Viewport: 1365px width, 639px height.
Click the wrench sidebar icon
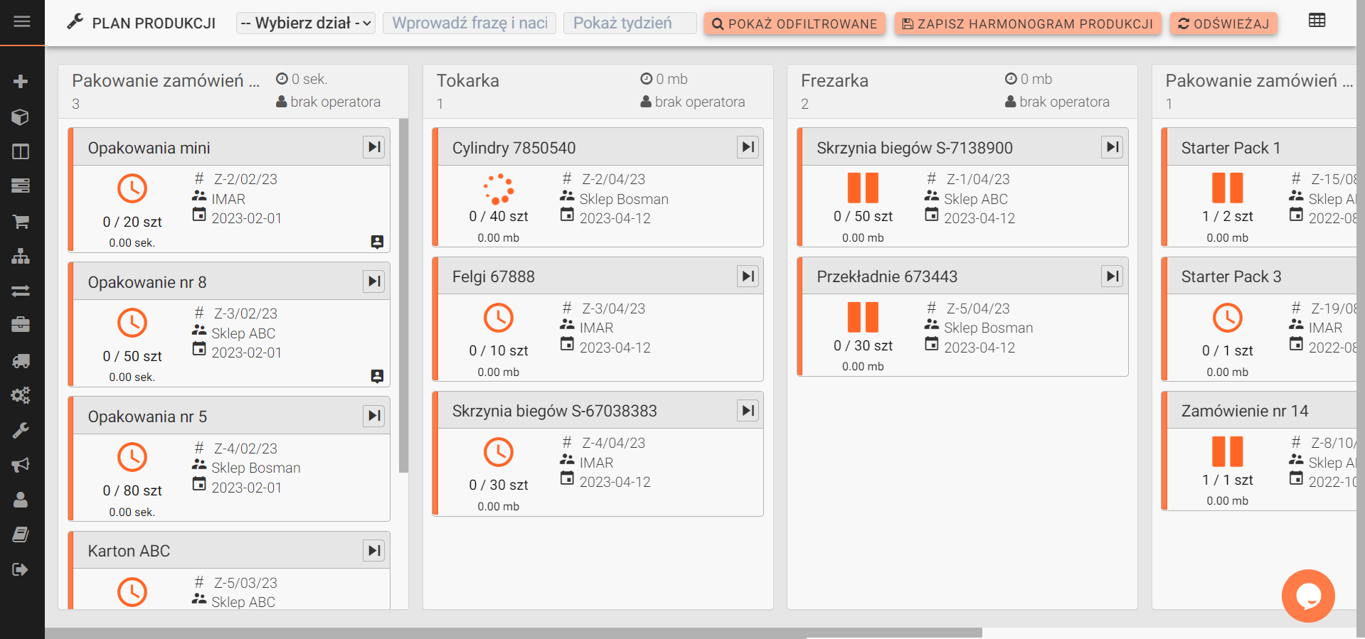coord(21,430)
